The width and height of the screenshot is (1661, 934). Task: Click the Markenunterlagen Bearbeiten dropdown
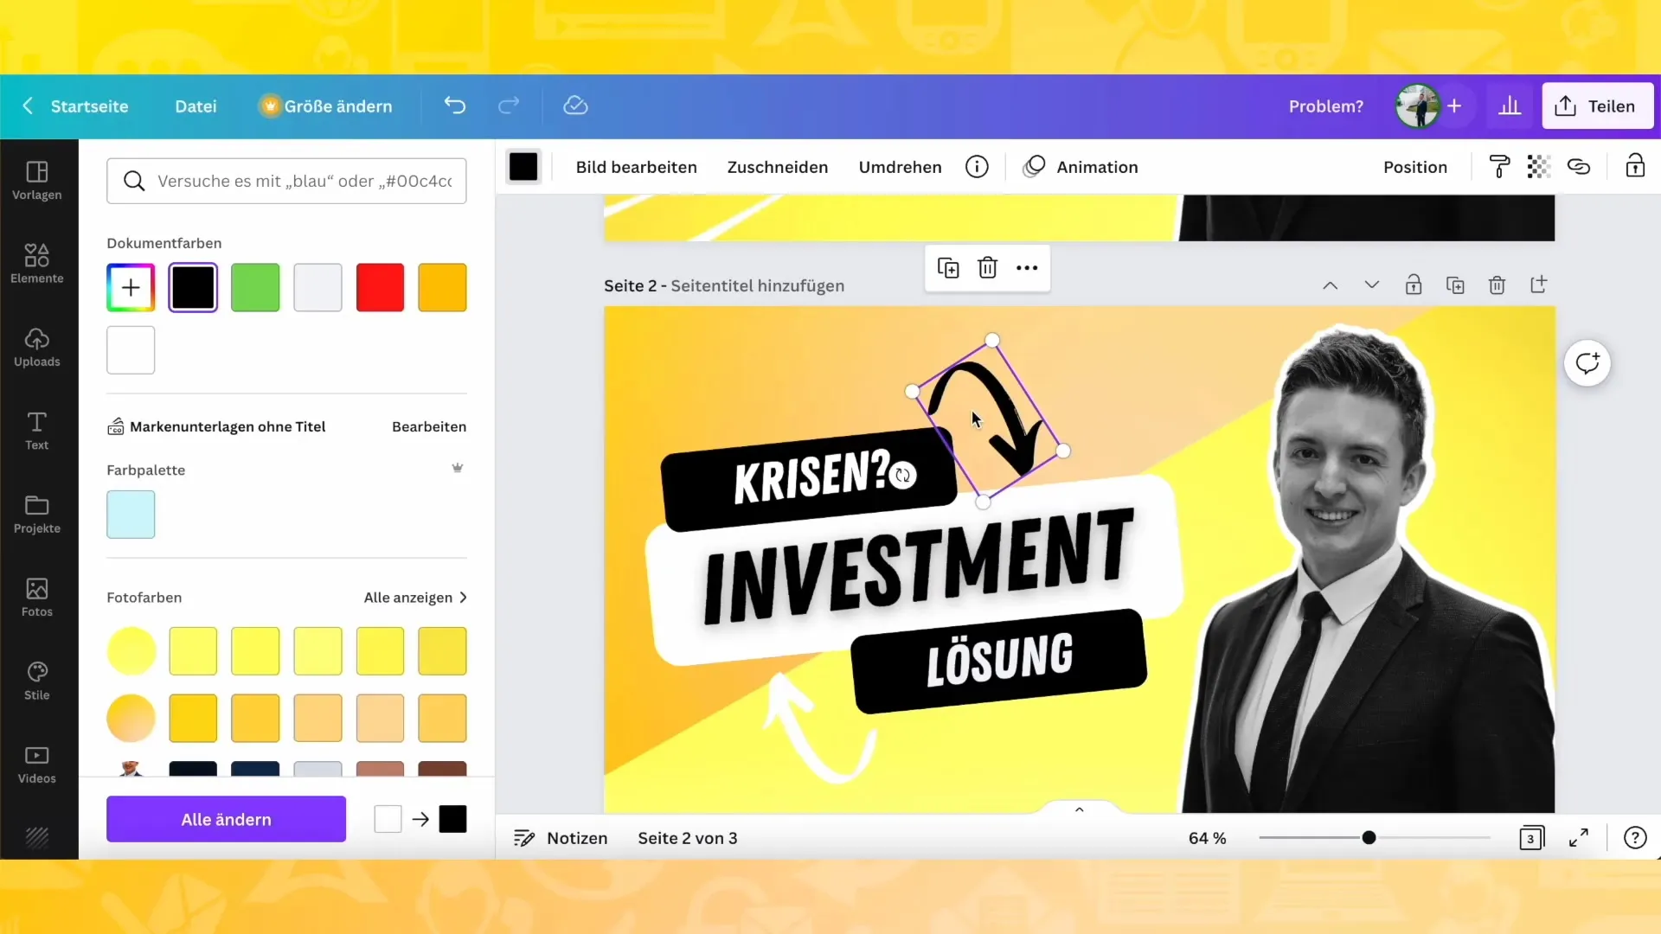click(x=430, y=426)
